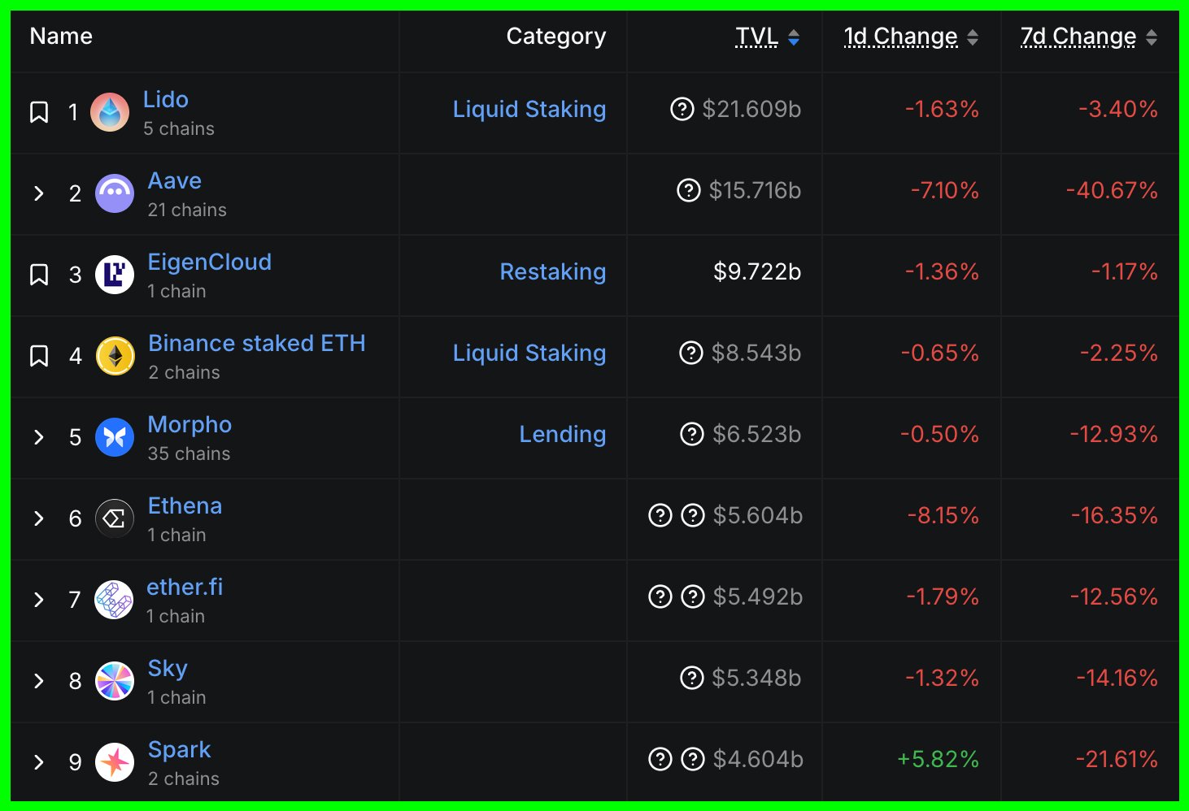1189x811 pixels.
Task: Bookmark Binance staked ETH
Action: click(39, 356)
